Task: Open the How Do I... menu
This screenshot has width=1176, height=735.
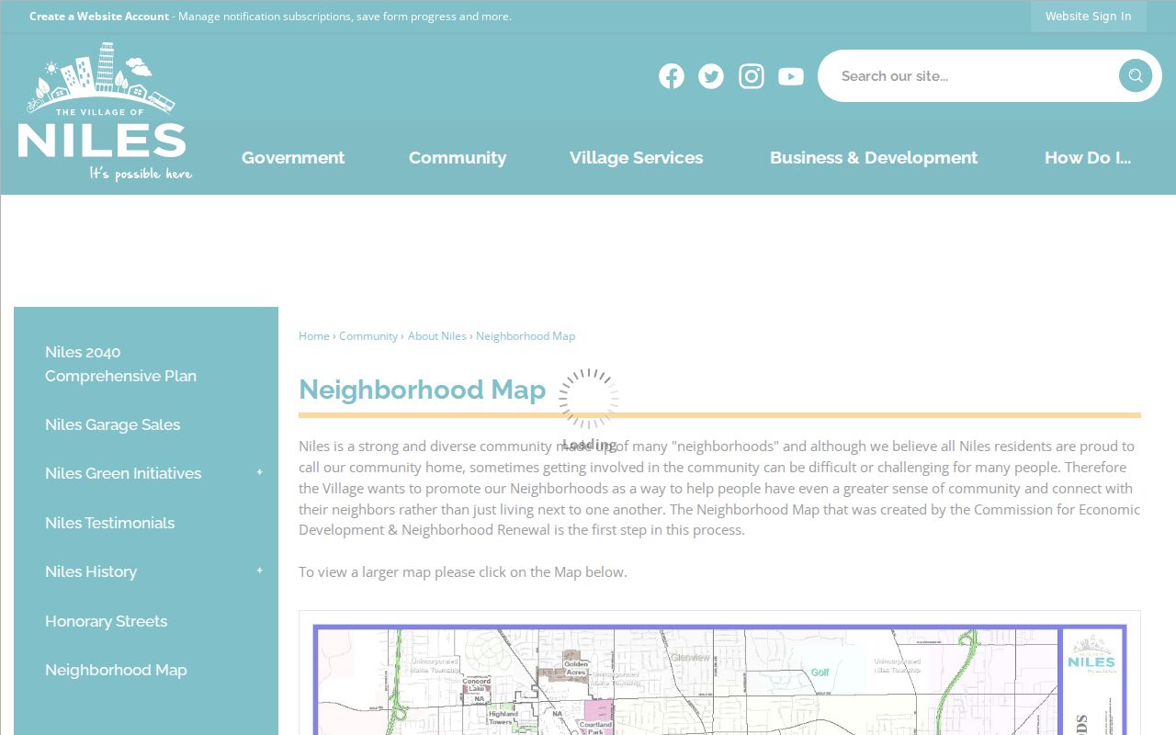Action: pyautogui.click(x=1088, y=157)
